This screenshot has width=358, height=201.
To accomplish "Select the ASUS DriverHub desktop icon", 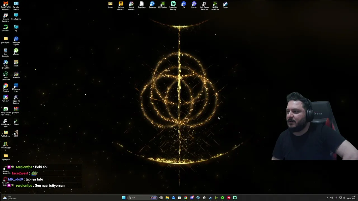I will tap(6, 64).
